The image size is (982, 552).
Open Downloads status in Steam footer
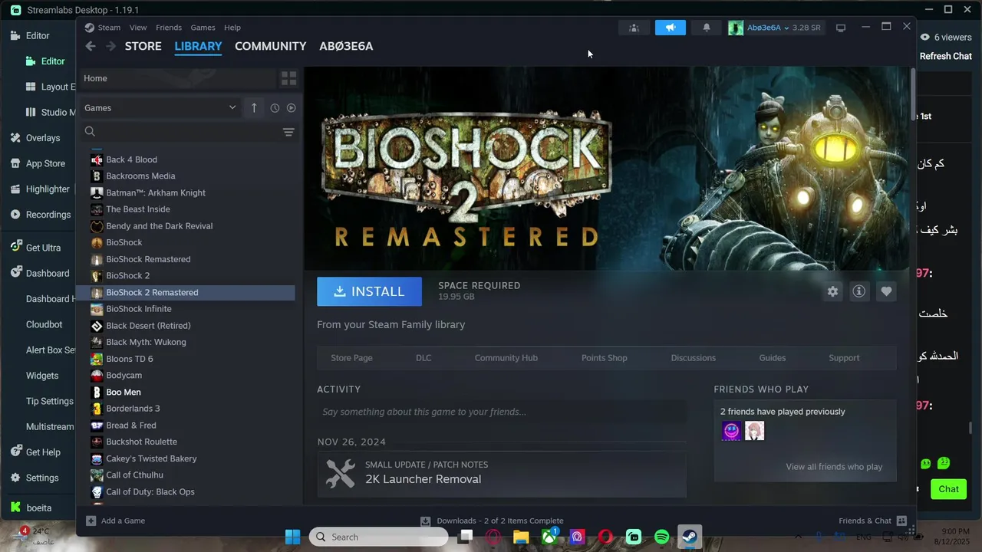click(x=492, y=521)
